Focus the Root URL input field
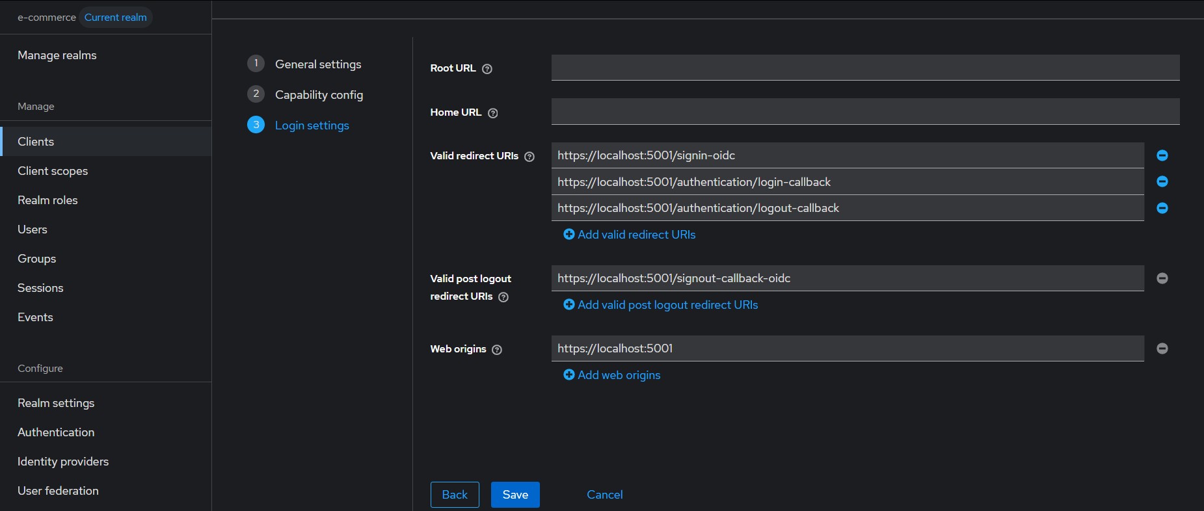This screenshot has height=511, width=1204. [865, 68]
